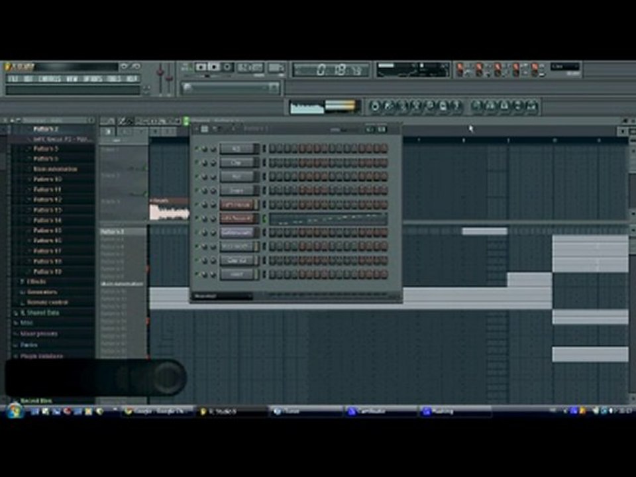Click the tempo display in the transport panel
The height and width of the screenshot is (477, 636).
coord(250,68)
